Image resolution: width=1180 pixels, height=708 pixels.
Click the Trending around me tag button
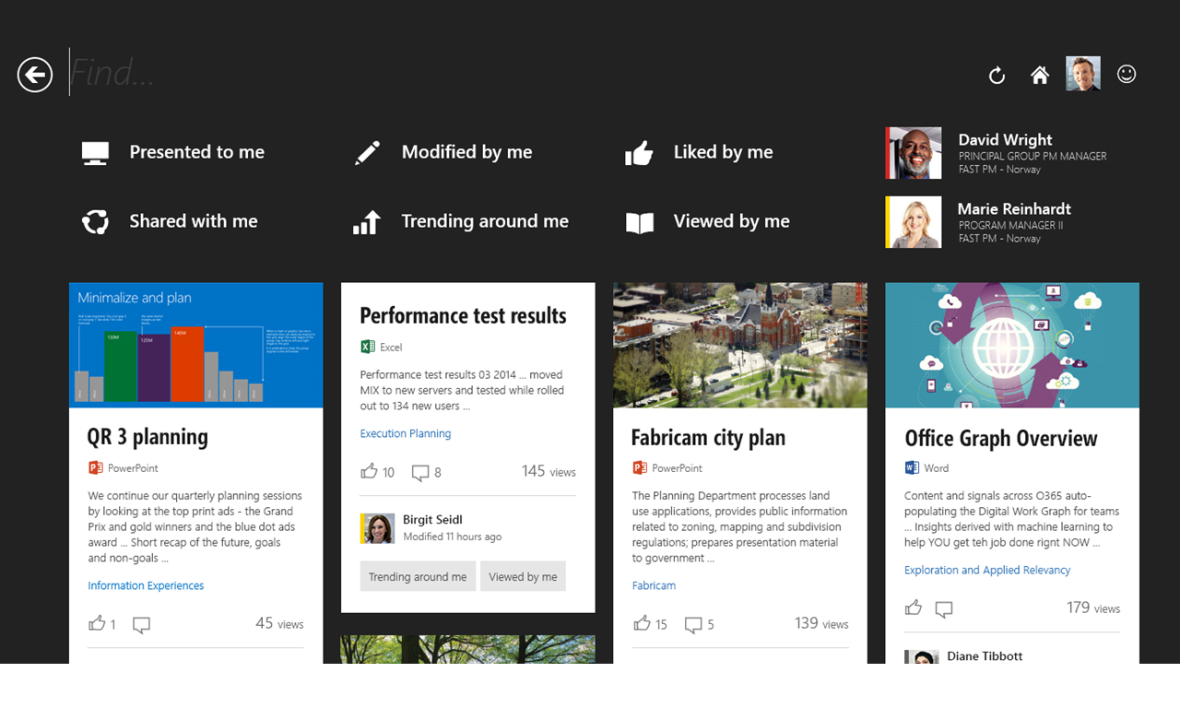click(418, 576)
